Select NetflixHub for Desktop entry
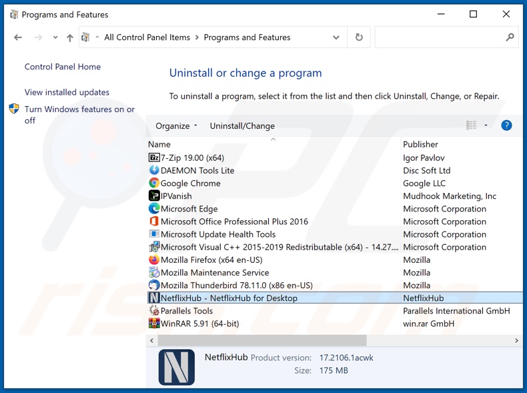Image resolution: width=527 pixels, height=393 pixels. click(229, 298)
